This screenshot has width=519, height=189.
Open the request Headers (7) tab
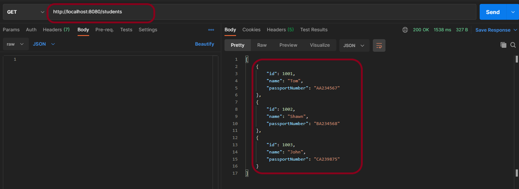[x=56, y=30]
